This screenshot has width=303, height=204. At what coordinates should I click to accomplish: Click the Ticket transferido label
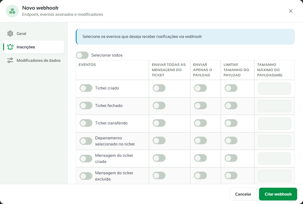pos(111,123)
